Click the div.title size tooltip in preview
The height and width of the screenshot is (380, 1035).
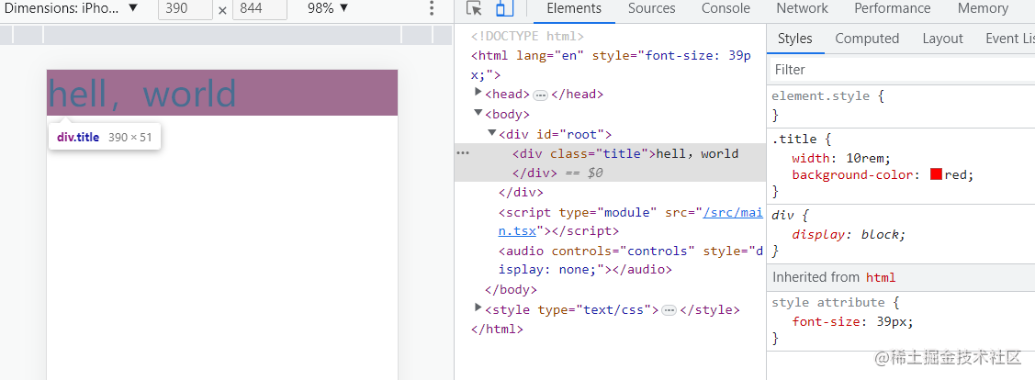[x=105, y=138]
